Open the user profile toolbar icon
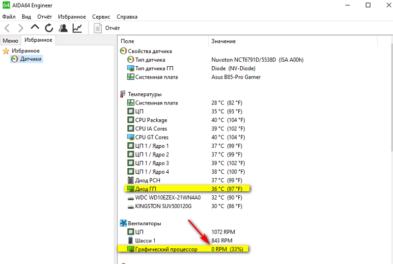 (63, 28)
